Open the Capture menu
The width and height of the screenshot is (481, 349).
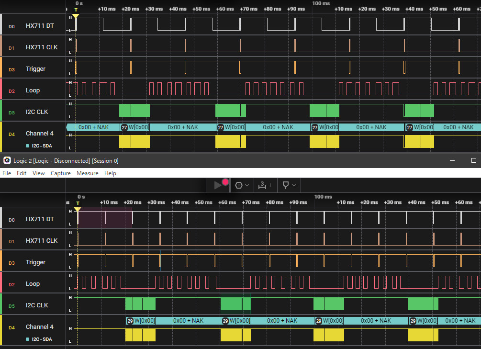[61, 173]
